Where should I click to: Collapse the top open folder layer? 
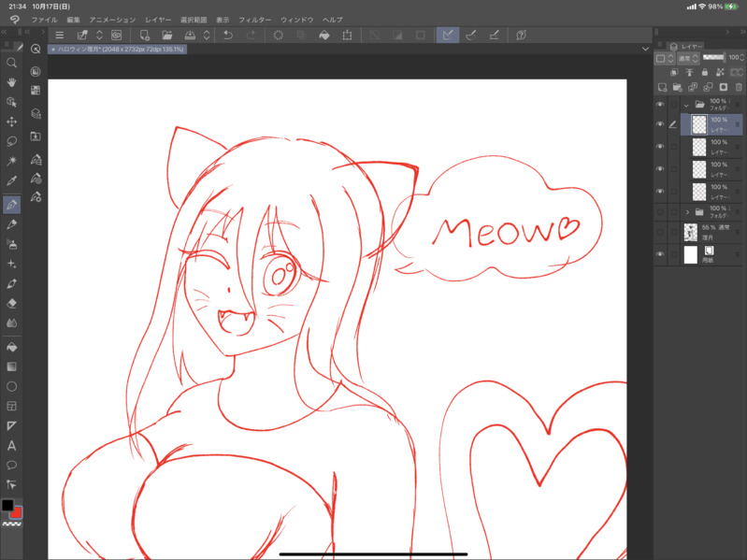click(686, 105)
